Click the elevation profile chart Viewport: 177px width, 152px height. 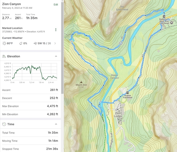(x=34, y=71)
